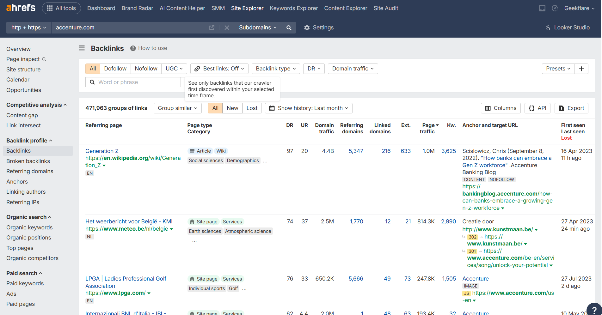The width and height of the screenshot is (602, 315).
Task: Open the UGC filter dropdown
Action: click(174, 69)
